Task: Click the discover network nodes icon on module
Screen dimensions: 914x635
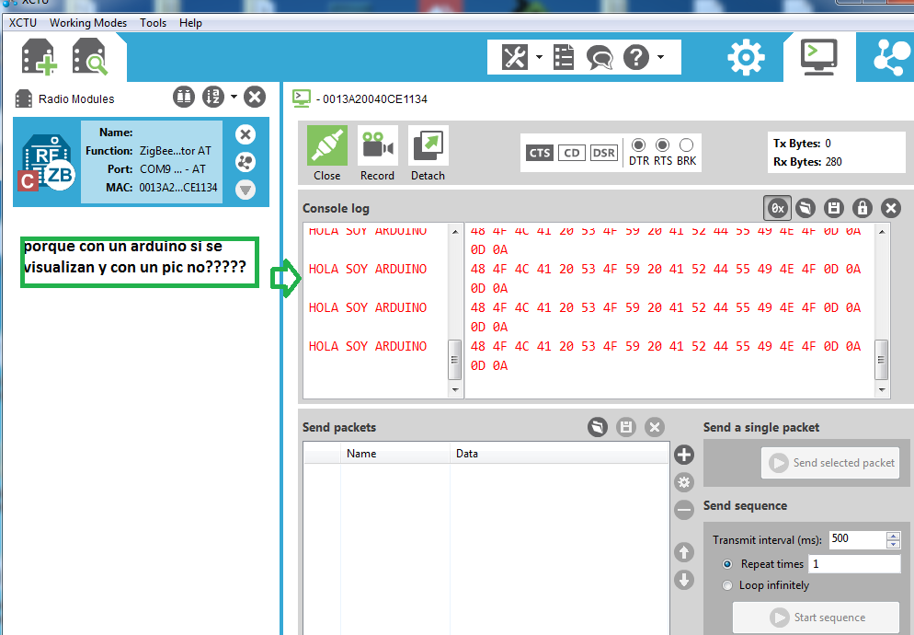Action: [246, 162]
